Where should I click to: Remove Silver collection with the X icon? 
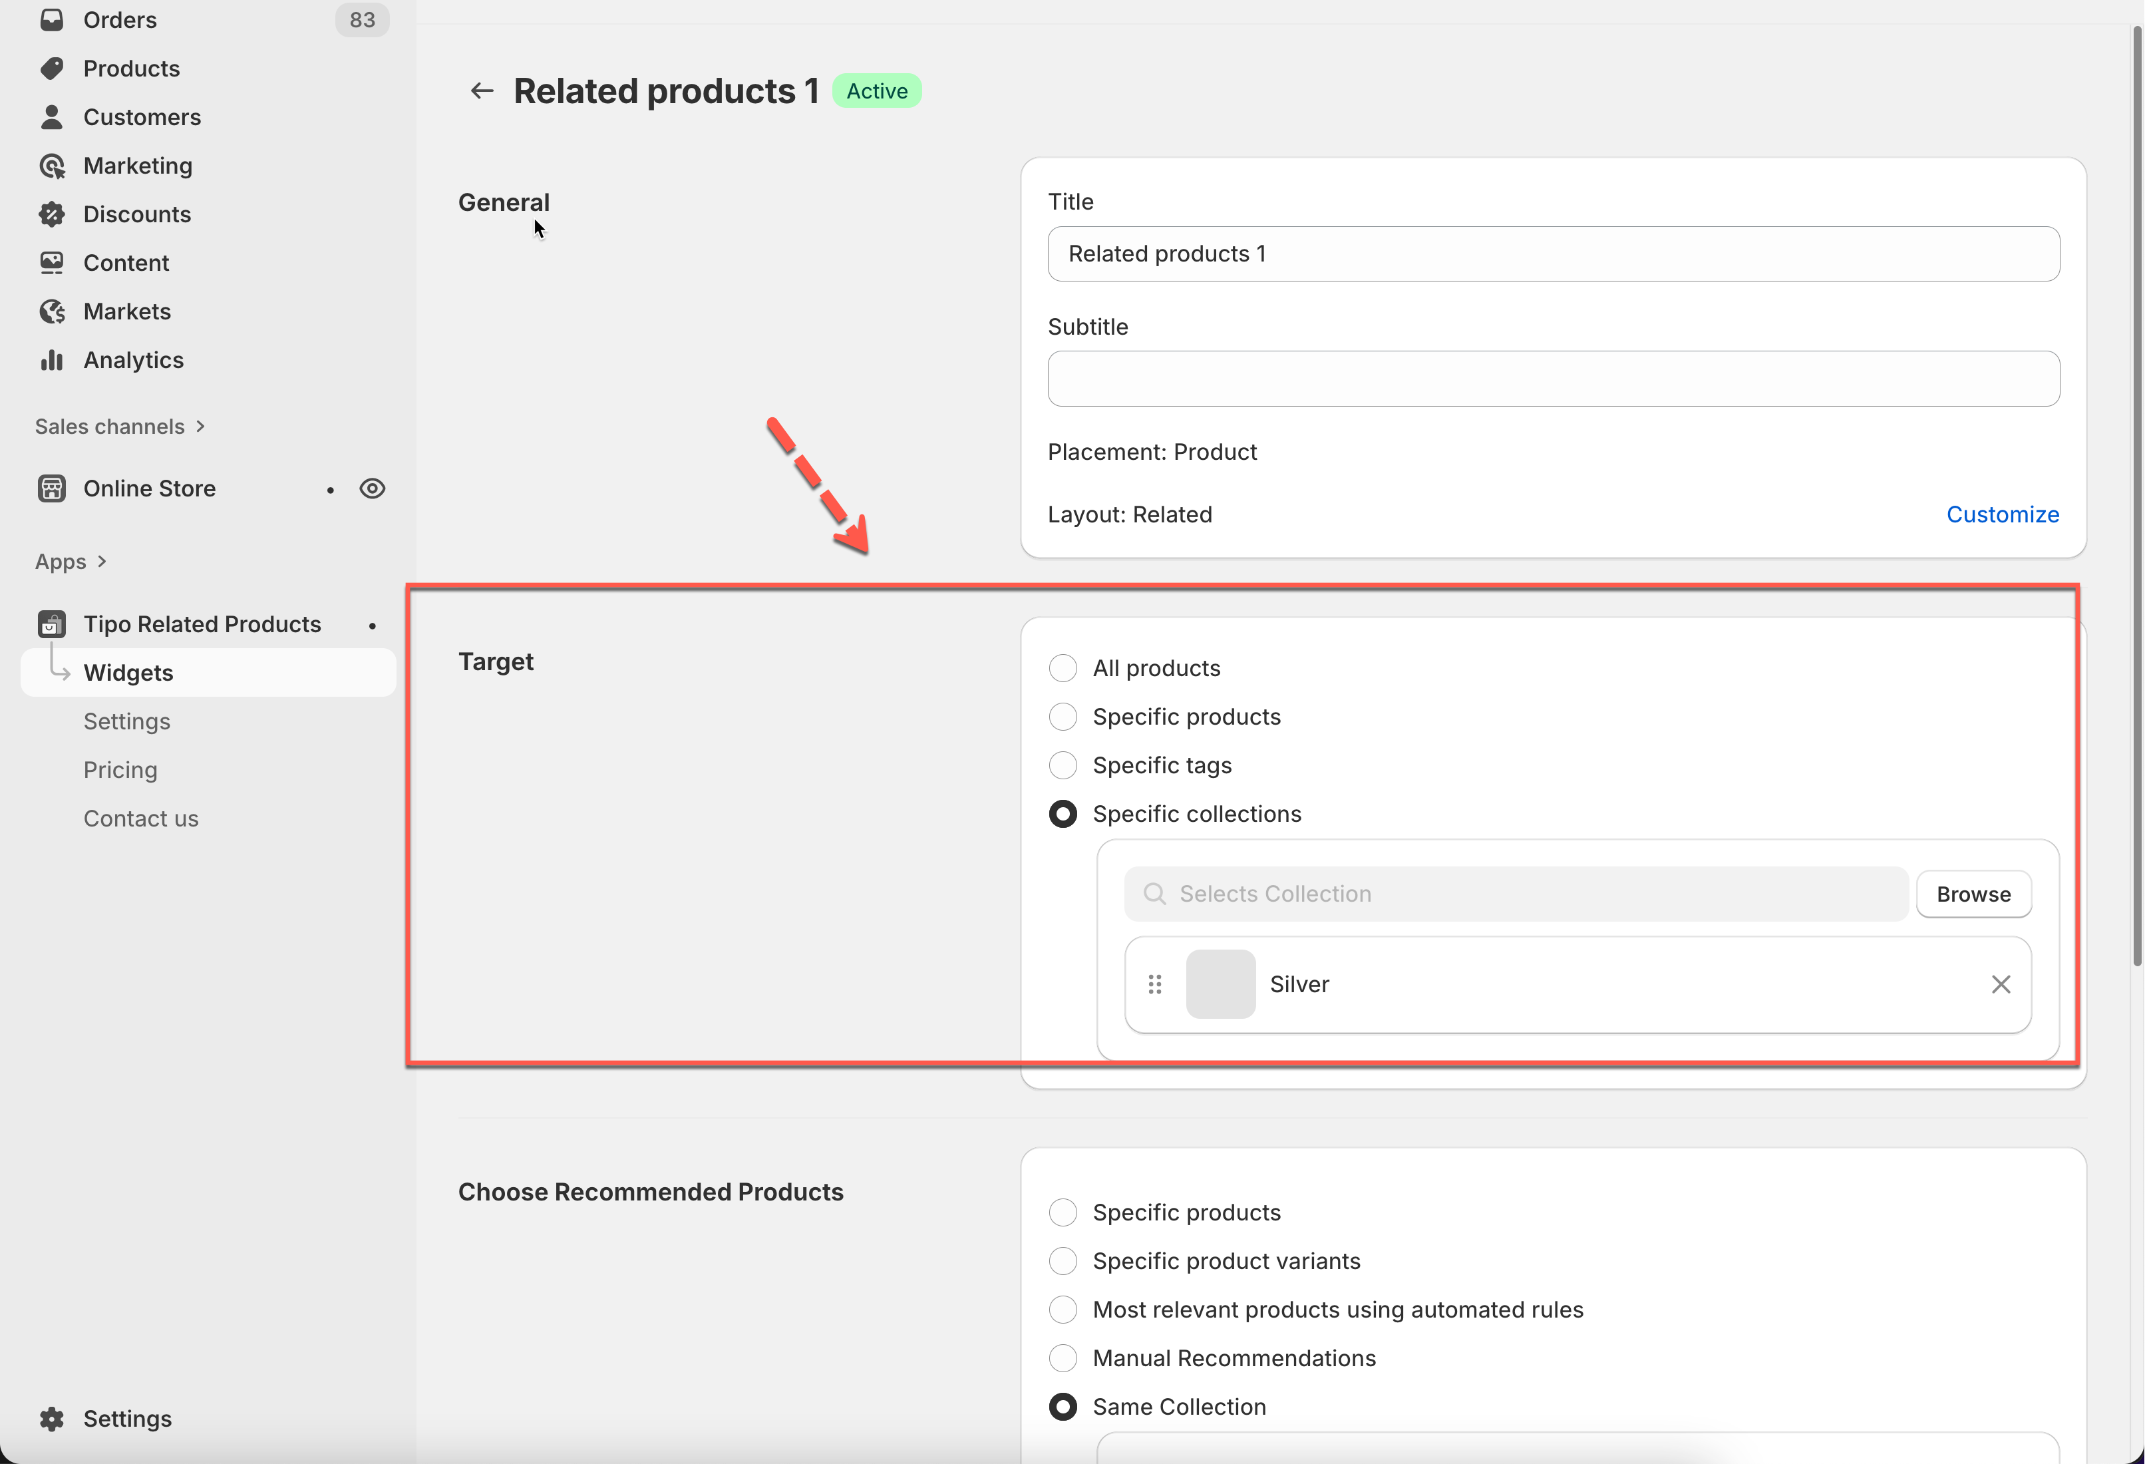2000,984
